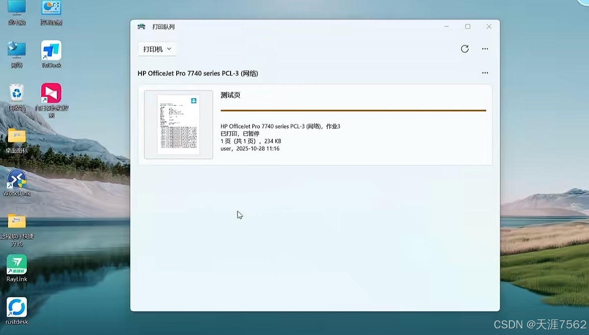Click the job detail line ending in 作业3

(x=280, y=126)
